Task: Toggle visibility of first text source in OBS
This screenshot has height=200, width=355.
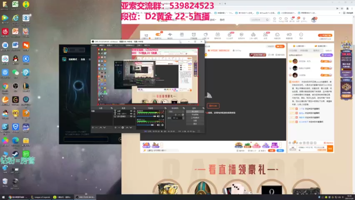Action: (x=131, y=111)
